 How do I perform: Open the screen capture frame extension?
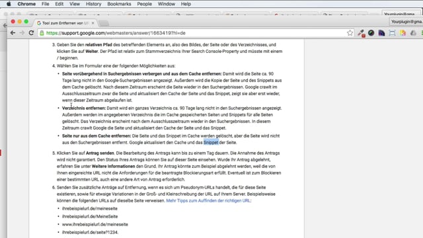coord(392,33)
